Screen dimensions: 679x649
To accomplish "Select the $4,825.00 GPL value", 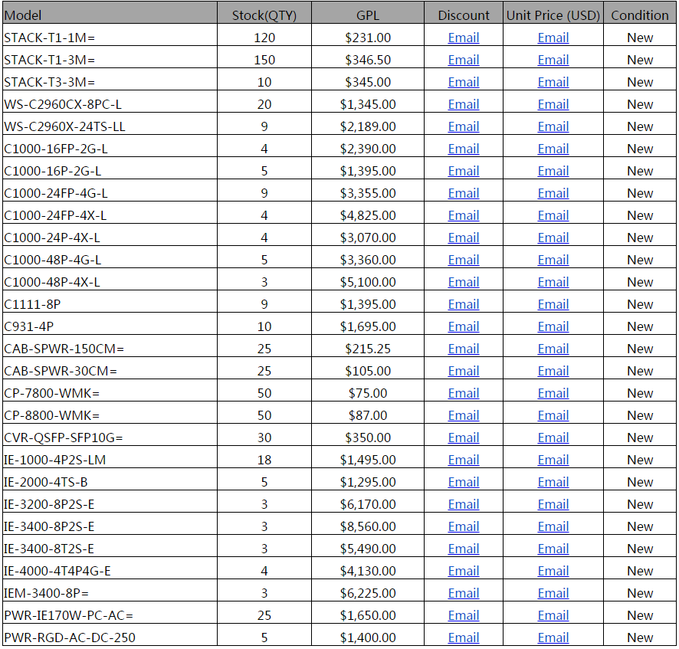I will [368, 215].
